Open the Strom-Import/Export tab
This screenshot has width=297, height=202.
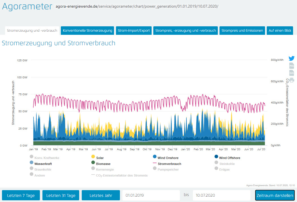click(134, 31)
